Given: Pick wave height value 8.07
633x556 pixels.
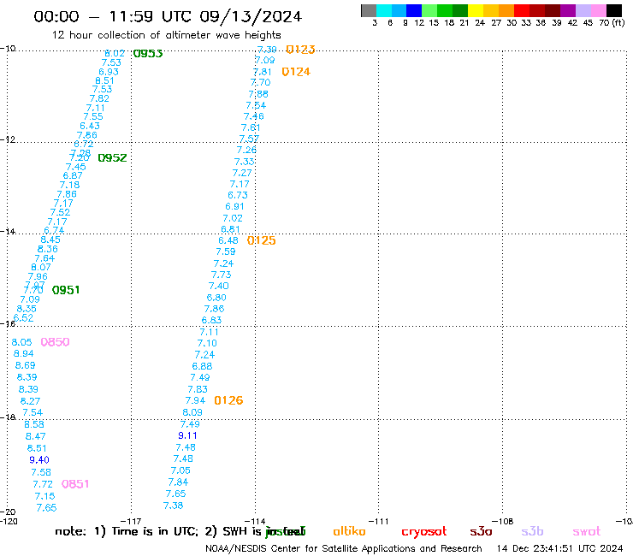Looking at the screenshot, I should (x=41, y=267).
